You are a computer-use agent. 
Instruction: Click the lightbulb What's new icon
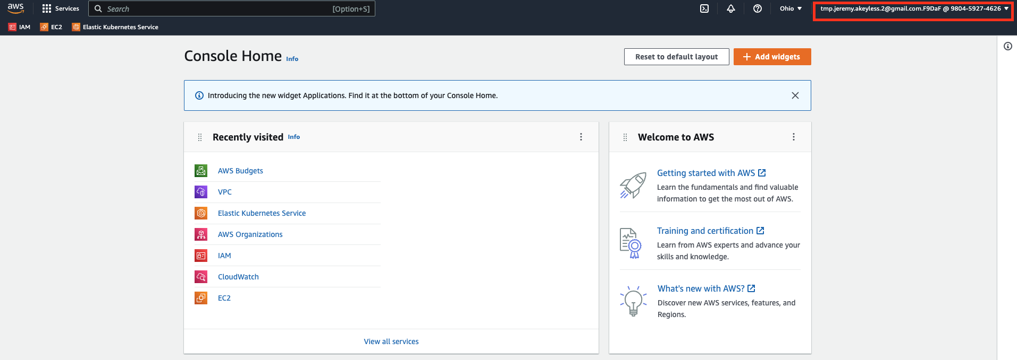click(633, 301)
